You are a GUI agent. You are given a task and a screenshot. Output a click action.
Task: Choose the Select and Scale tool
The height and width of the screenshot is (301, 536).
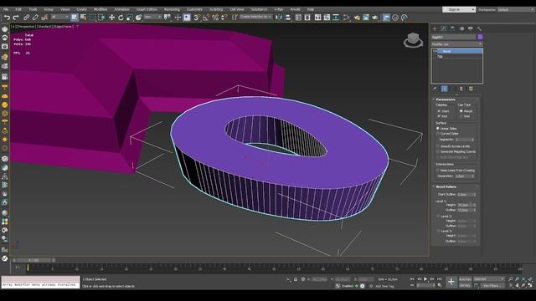pyautogui.click(x=130, y=18)
